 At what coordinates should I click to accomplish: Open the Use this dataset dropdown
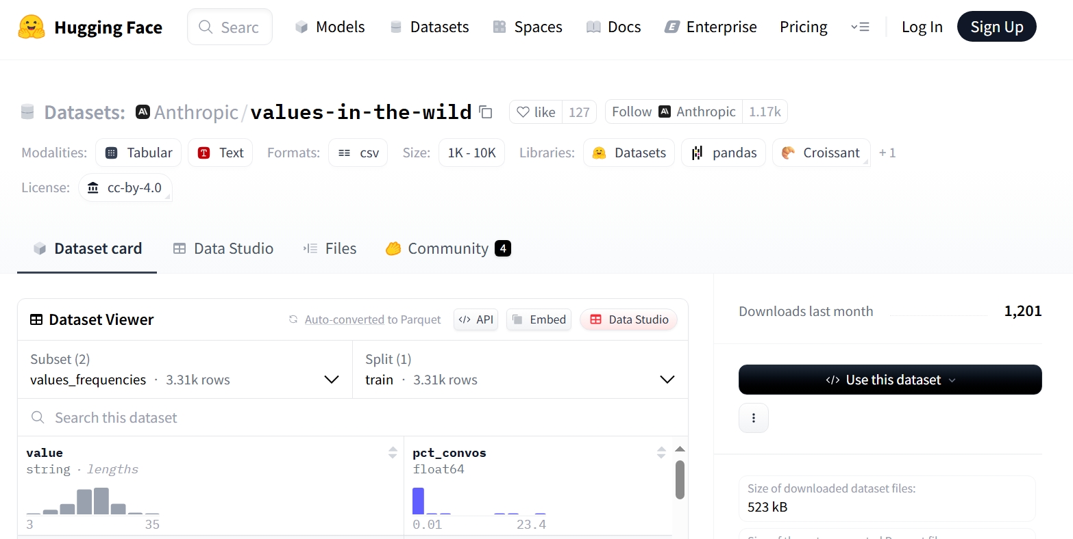(x=889, y=380)
